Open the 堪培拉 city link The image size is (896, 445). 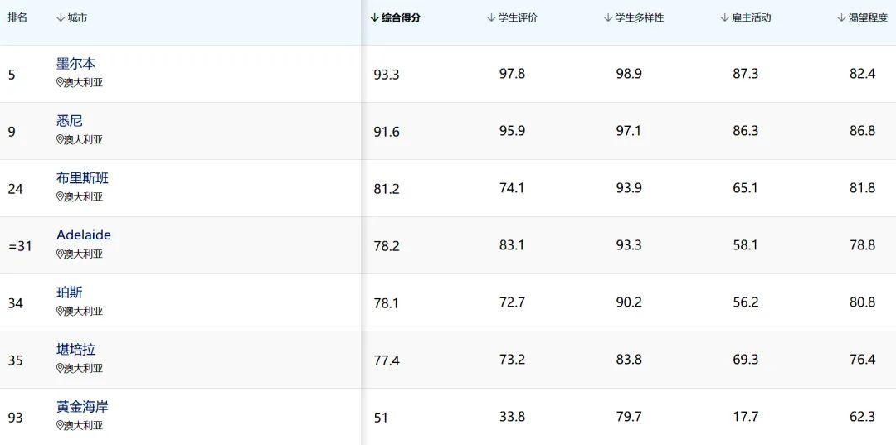76,349
